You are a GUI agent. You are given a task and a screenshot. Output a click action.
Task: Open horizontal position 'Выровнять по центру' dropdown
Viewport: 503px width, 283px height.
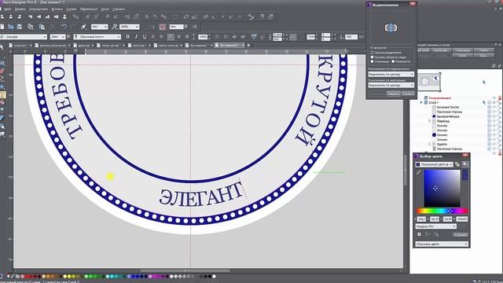(x=391, y=74)
